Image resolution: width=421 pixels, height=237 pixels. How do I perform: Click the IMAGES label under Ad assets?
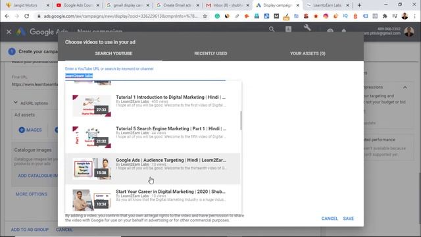(34, 130)
